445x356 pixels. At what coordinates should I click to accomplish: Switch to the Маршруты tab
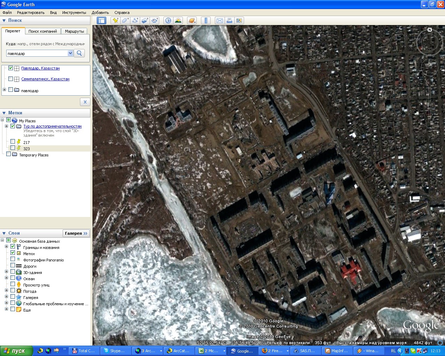(x=74, y=31)
